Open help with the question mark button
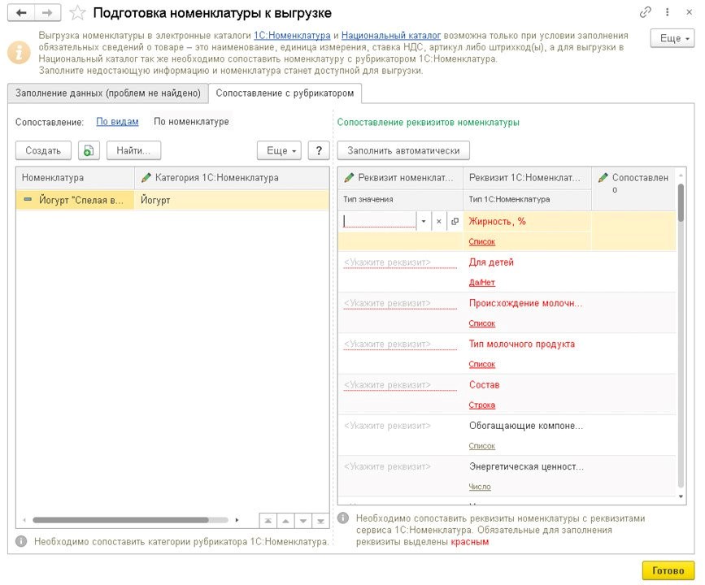 coord(319,150)
